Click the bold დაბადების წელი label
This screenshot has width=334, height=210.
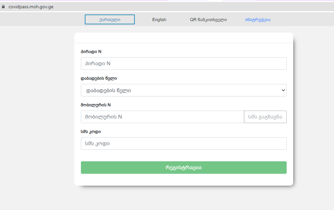coord(99,78)
